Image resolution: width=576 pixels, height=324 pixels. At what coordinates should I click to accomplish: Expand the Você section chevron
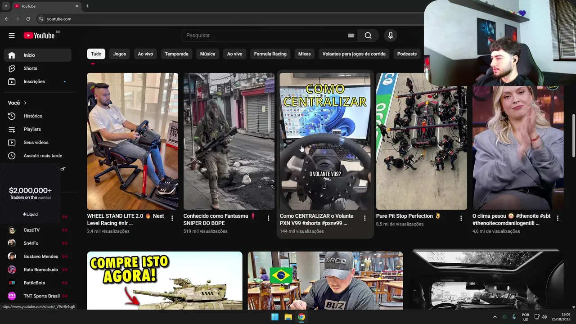(25, 103)
